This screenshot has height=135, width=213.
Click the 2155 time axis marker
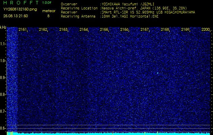pyautogui.click(x=104, y=29)
